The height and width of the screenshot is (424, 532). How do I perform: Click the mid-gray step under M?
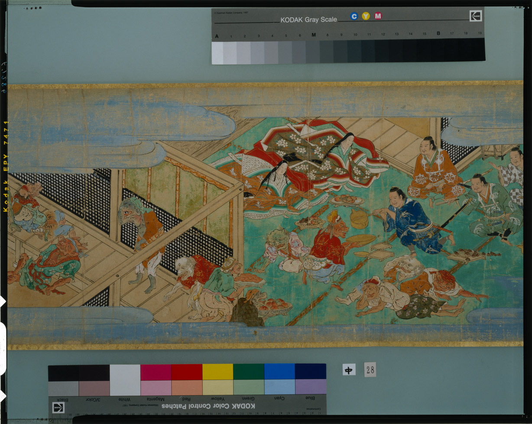313,52
